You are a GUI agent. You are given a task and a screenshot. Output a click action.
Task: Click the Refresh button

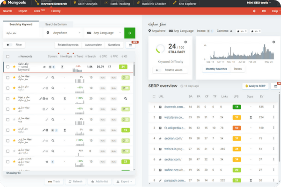(x=75, y=181)
